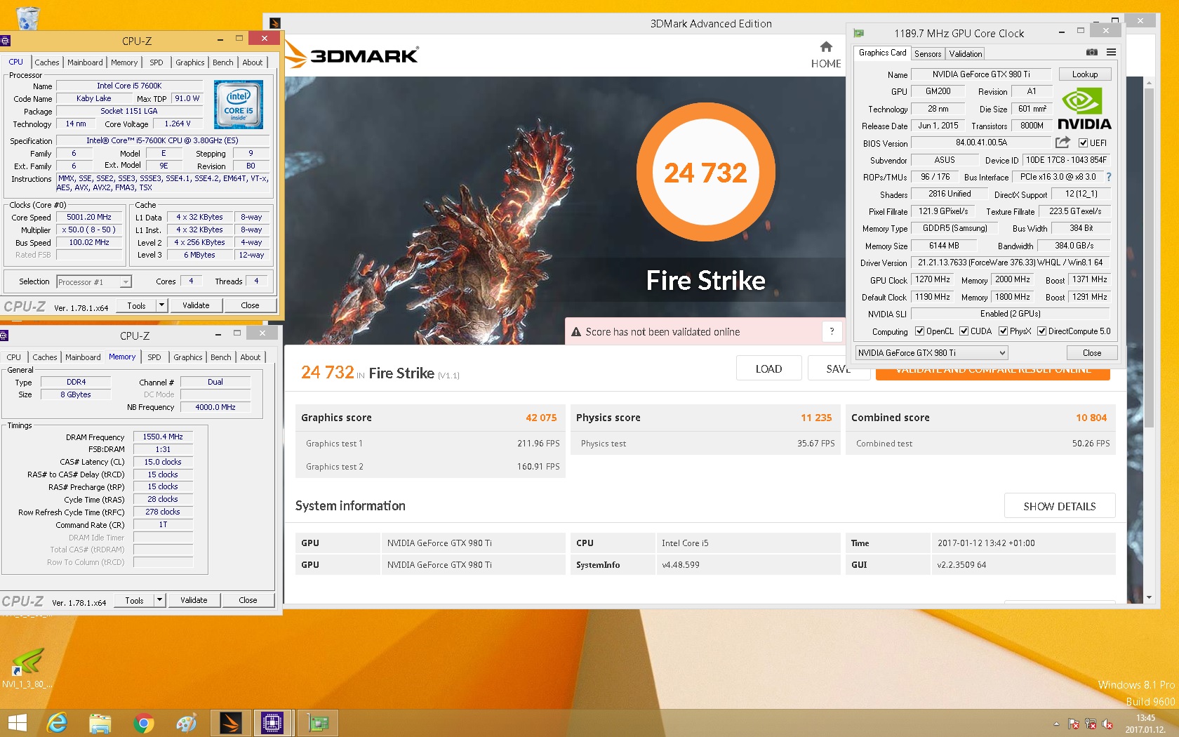Click the 3DMark scrollbar down arrow
Image resolution: width=1179 pixels, height=737 pixels.
coord(1149,597)
